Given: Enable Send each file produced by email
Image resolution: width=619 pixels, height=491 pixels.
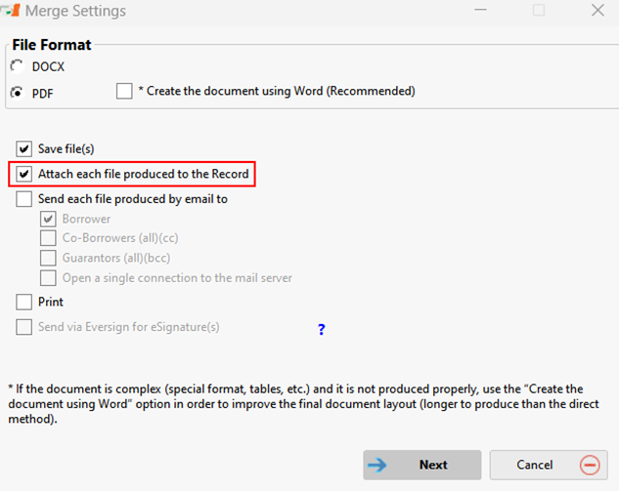Looking at the screenshot, I should [24, 199].
